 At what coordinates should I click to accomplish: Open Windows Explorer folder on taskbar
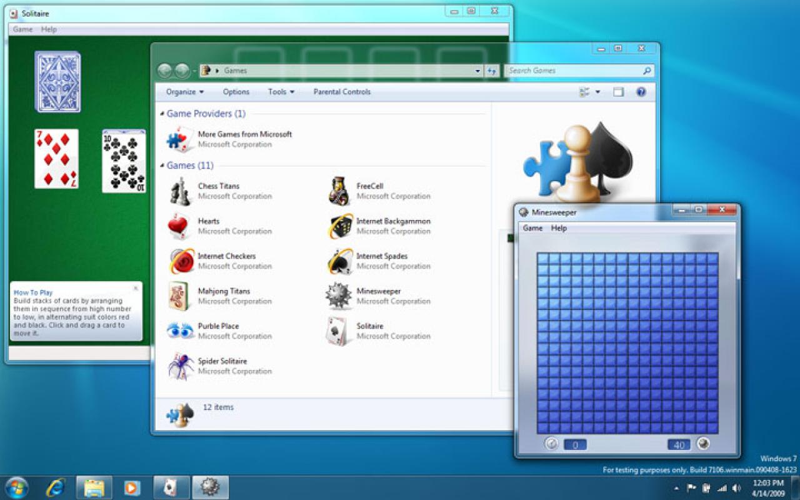[94, 487]
